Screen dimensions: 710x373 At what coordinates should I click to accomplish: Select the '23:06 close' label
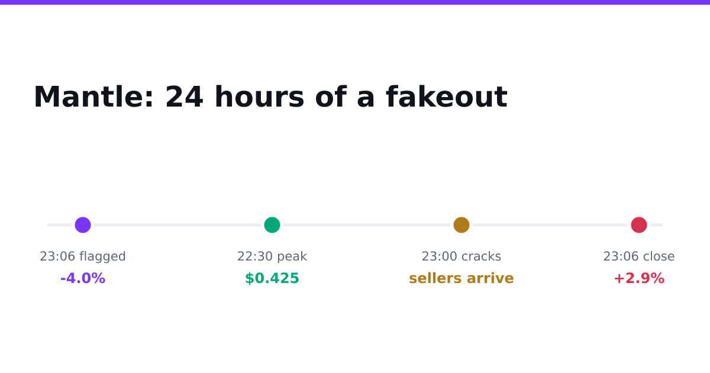tap(639, 257)
